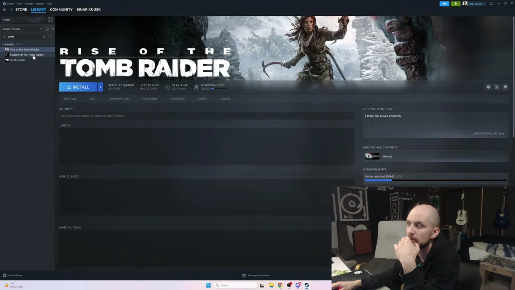Add game to favorites heart icon
Viewport: 515px width, 290px height.
[505, 87]
